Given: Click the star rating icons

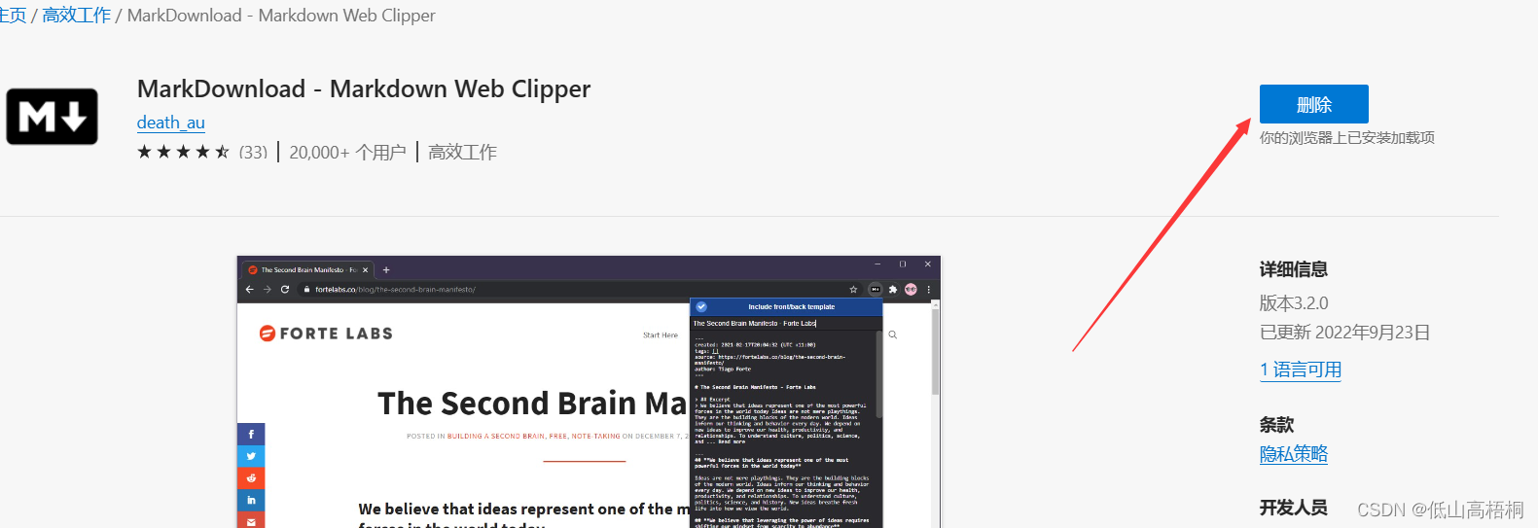Looking at the screenshot, I should 183,152.
